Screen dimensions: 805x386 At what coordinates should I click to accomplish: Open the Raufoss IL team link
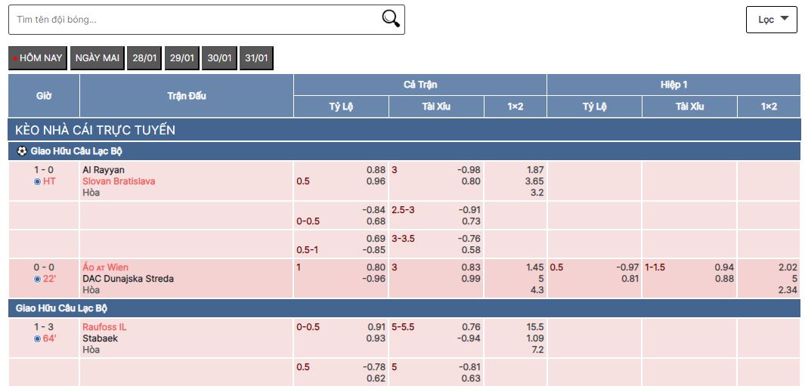click(x=105, y=327)
